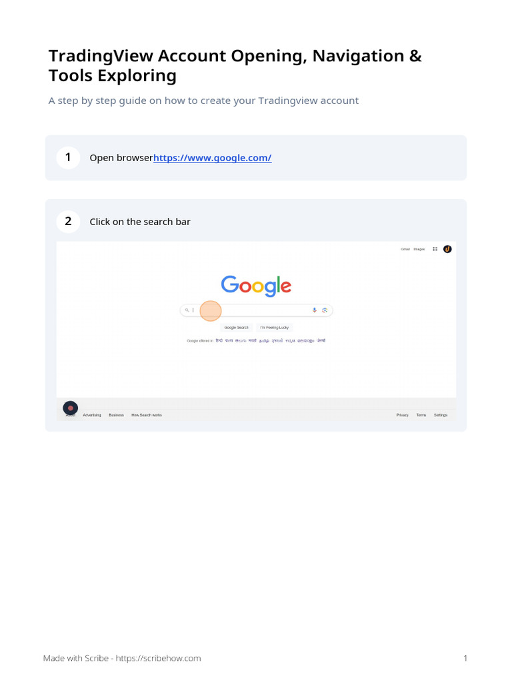The width and height of the screenshot is (512, 682).
Task: Click the red recording indicator circle
Action: [70, 408]
